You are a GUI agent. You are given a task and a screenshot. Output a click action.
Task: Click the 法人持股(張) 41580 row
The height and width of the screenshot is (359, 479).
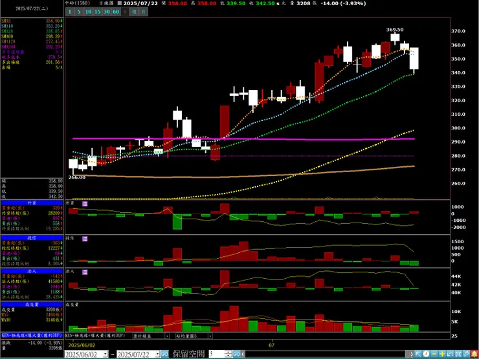(32, 281)
